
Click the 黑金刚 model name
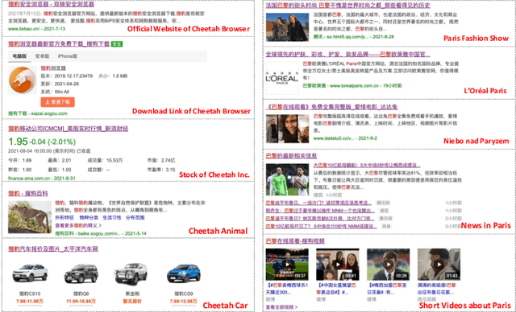tap(132, 294)
